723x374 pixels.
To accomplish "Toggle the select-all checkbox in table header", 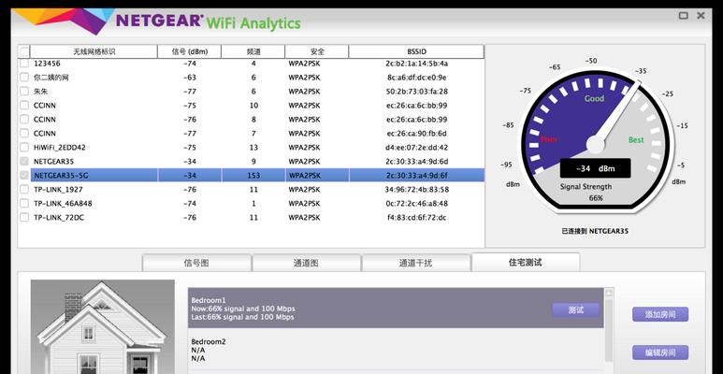I will [x=24, y=51].
